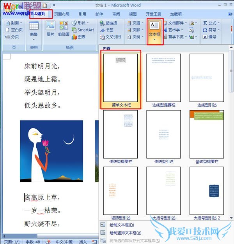Open the Shapes (形状) gallery
Screen dimensions: 234x244
click(x=80, y=23)
